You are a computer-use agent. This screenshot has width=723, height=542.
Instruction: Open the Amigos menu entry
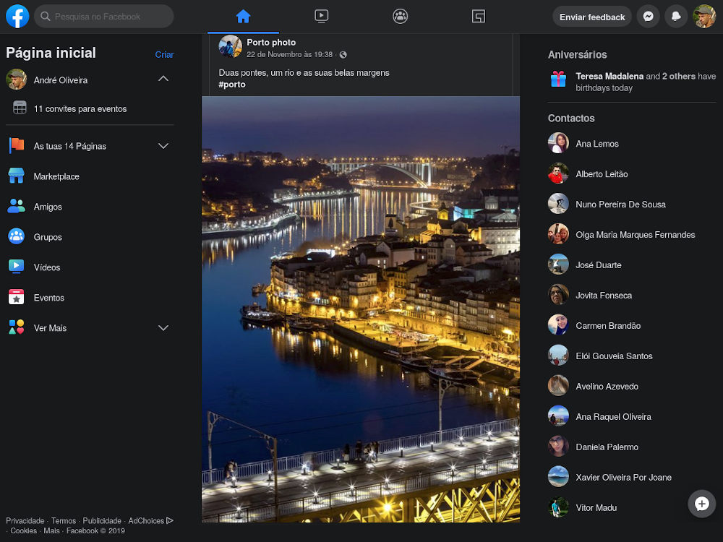(48, 207)
